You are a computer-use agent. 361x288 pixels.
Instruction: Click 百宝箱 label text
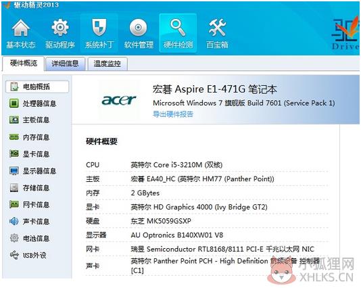[x=217, y=45]
